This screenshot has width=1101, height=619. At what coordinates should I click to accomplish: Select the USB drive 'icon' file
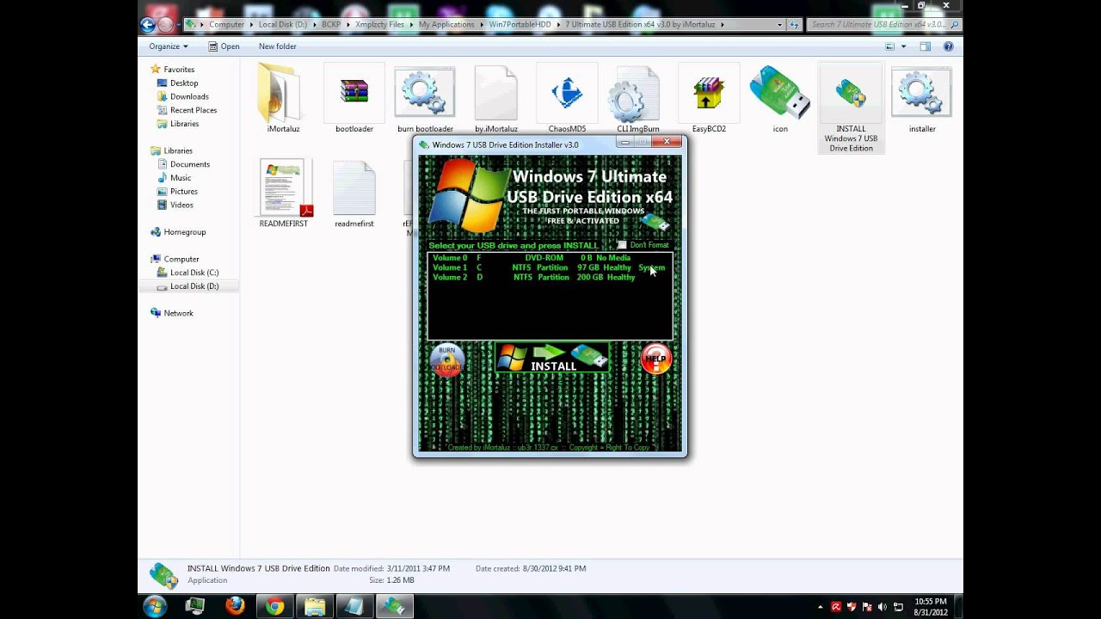779,96
